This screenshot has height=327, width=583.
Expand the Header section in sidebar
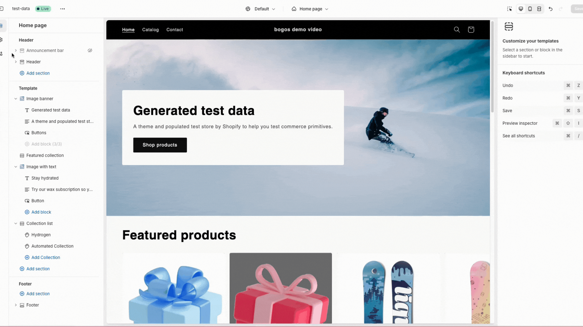coord(16,62)
